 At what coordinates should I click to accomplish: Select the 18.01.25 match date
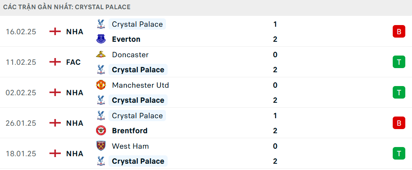point(21,153)
